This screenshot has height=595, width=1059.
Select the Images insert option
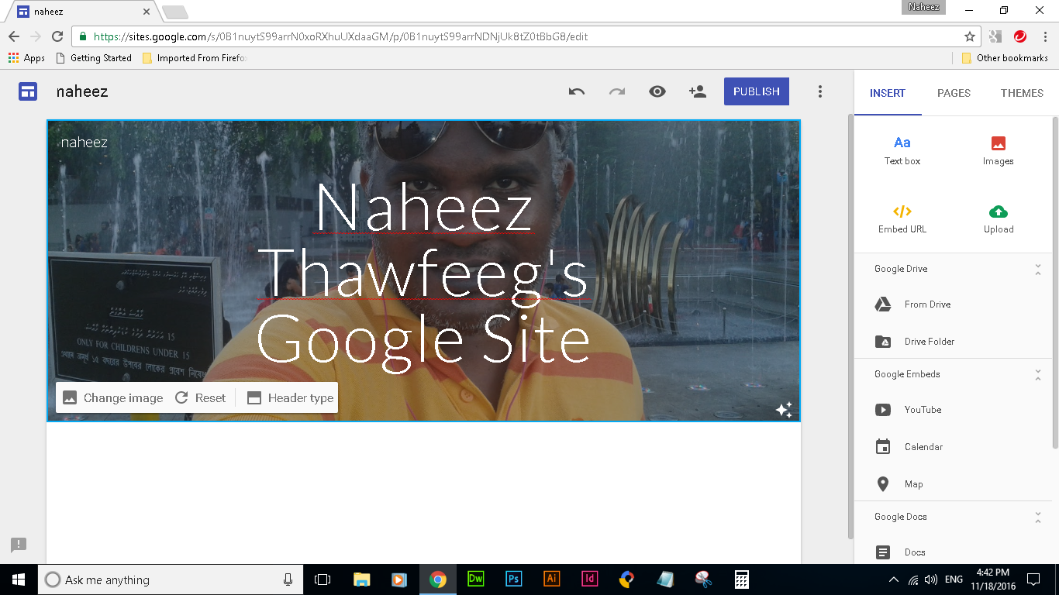pos(998,150)
